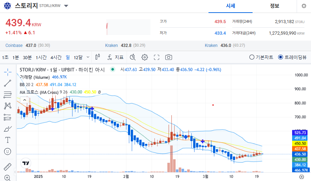This screenshot has height=181, width=311.
Task: Click the replay/alert clock icon in toolbar
Action: tap(133, 57)
